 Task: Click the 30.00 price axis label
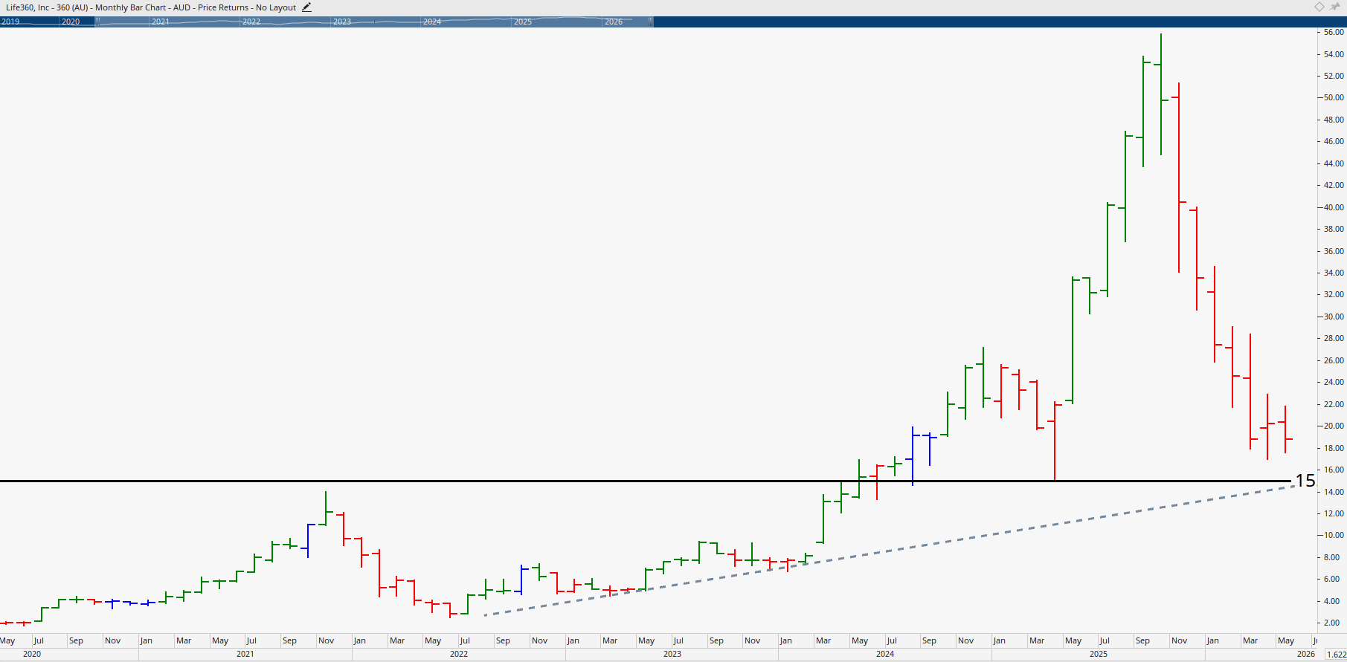(1334, 317)
